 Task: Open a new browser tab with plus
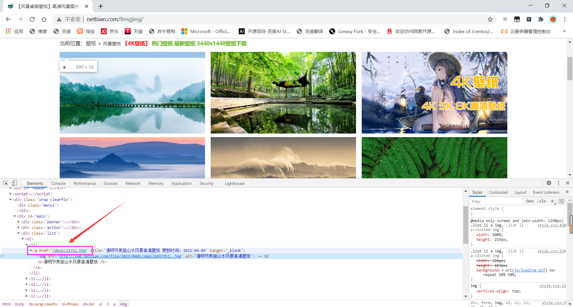pos(101,6)
